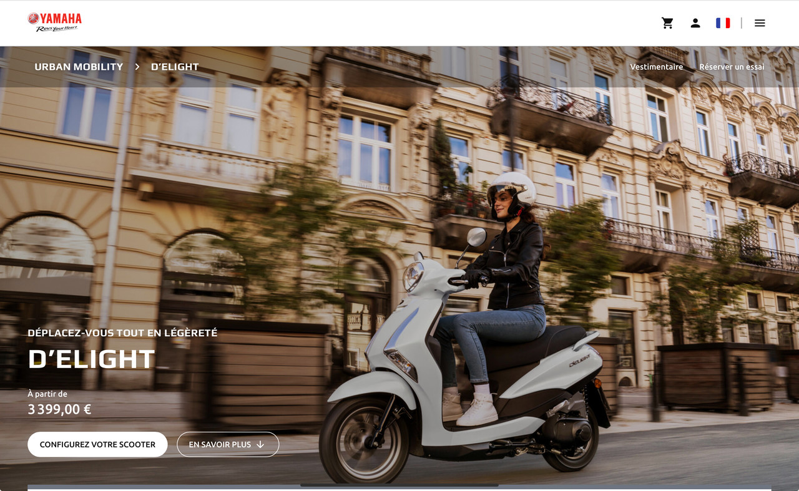Image resolution: width=799 pixels, height=491 pixels.
Task: Expand the EN SAVOIR PLUS section
Action: 228,444
